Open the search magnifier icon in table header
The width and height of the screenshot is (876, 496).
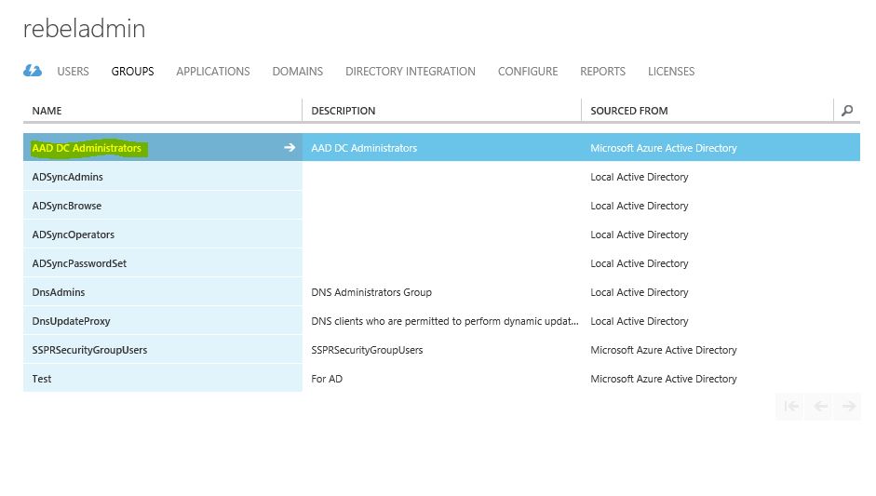click(847, 111)
